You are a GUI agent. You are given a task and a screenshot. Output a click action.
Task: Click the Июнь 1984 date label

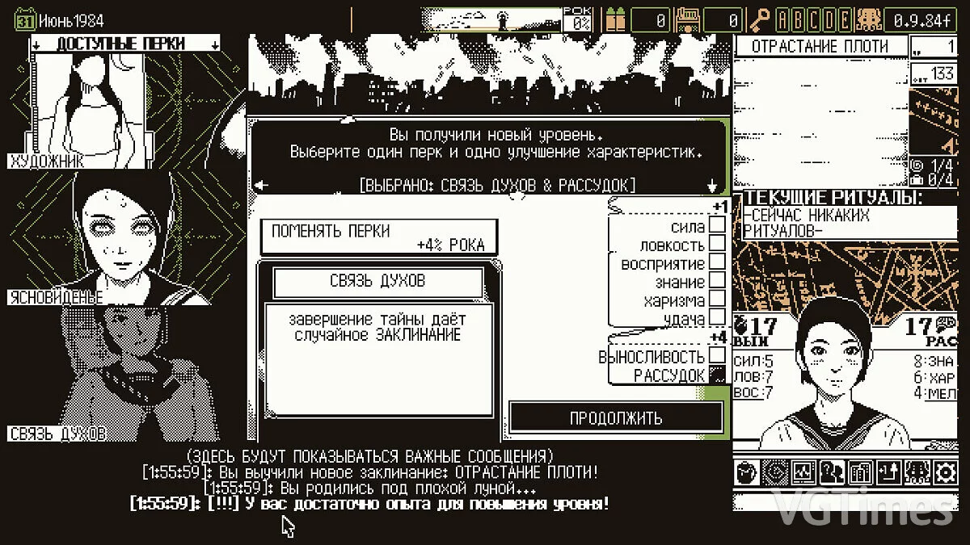70,20
